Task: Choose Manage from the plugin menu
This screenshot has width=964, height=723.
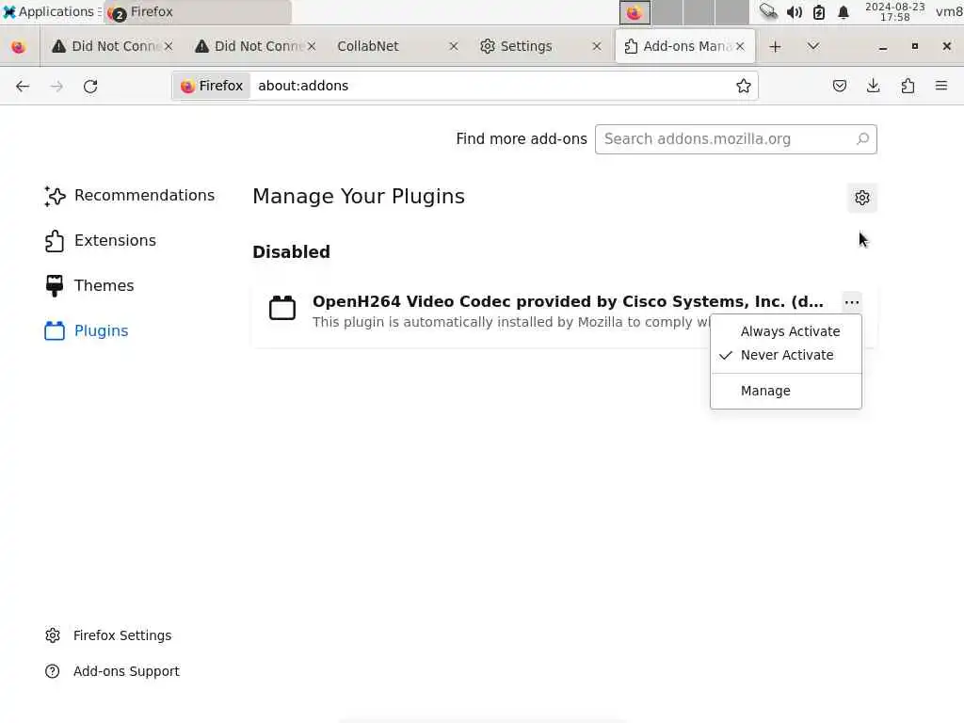Action: coord(786,391)
